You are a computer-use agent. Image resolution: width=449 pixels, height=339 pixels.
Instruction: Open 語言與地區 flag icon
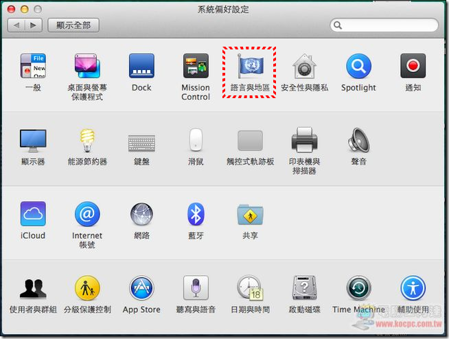[250, 66]
